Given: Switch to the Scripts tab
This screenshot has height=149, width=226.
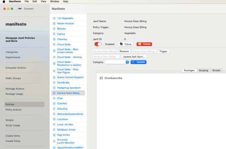Looking at the screenshot, I should pos(216,70).
